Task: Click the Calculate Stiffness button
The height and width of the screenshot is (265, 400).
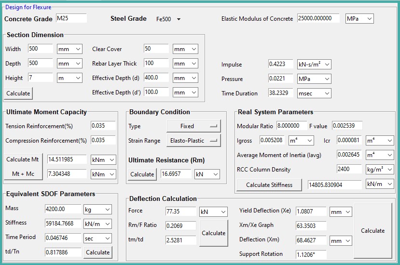Action: pyautogui.click(x=269, y=185)
